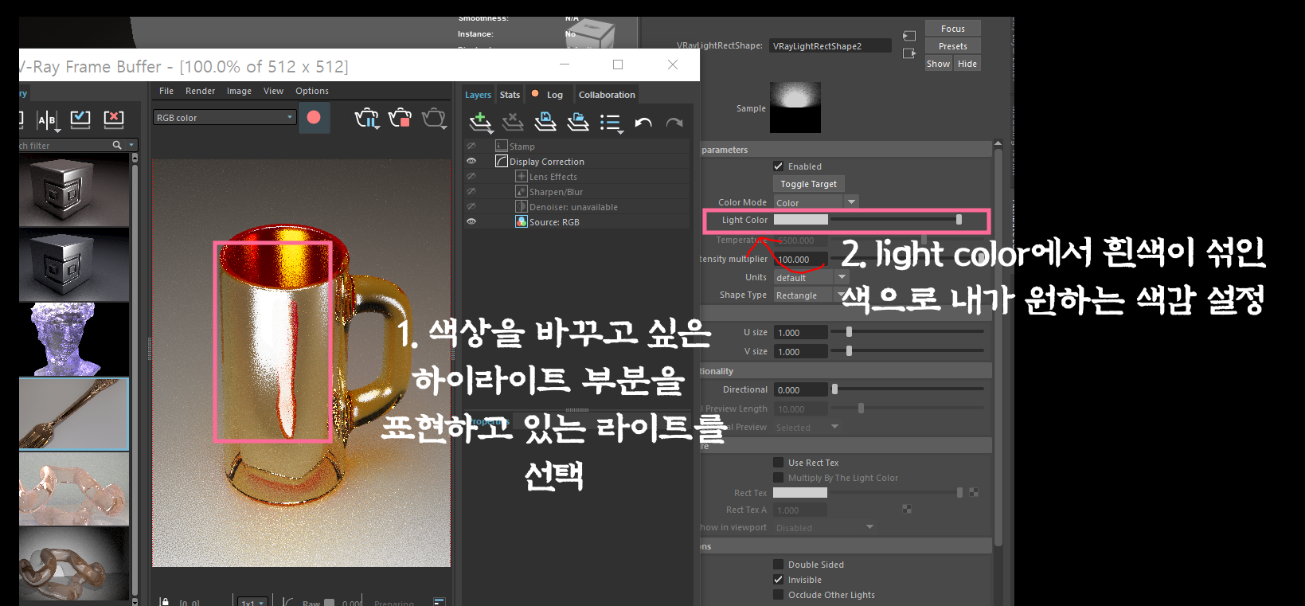Enable the Use Rect Tex checkbox
This screenshot has height=606, width=1305.
coord(779,463)
